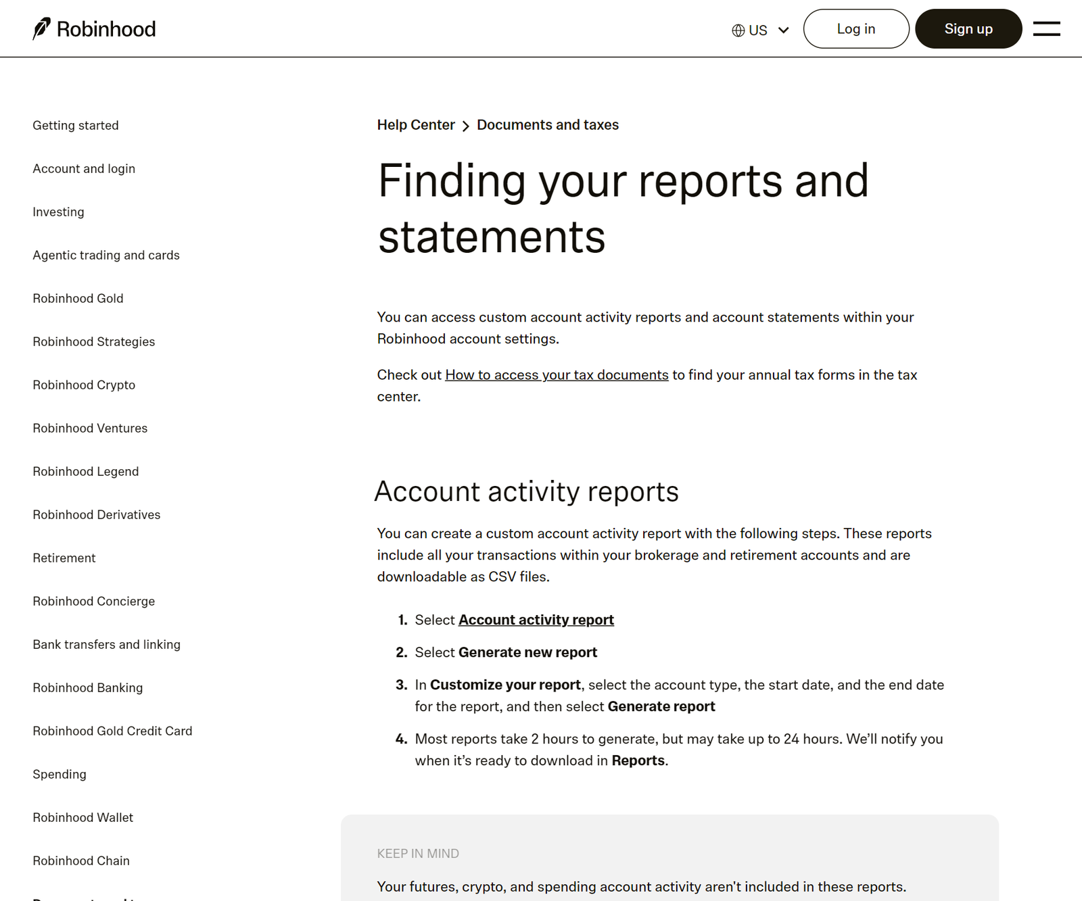The height and width of the screenshot is (901, 1082).
Task: Click the Customize your report bold text
Action: (505, 685)
